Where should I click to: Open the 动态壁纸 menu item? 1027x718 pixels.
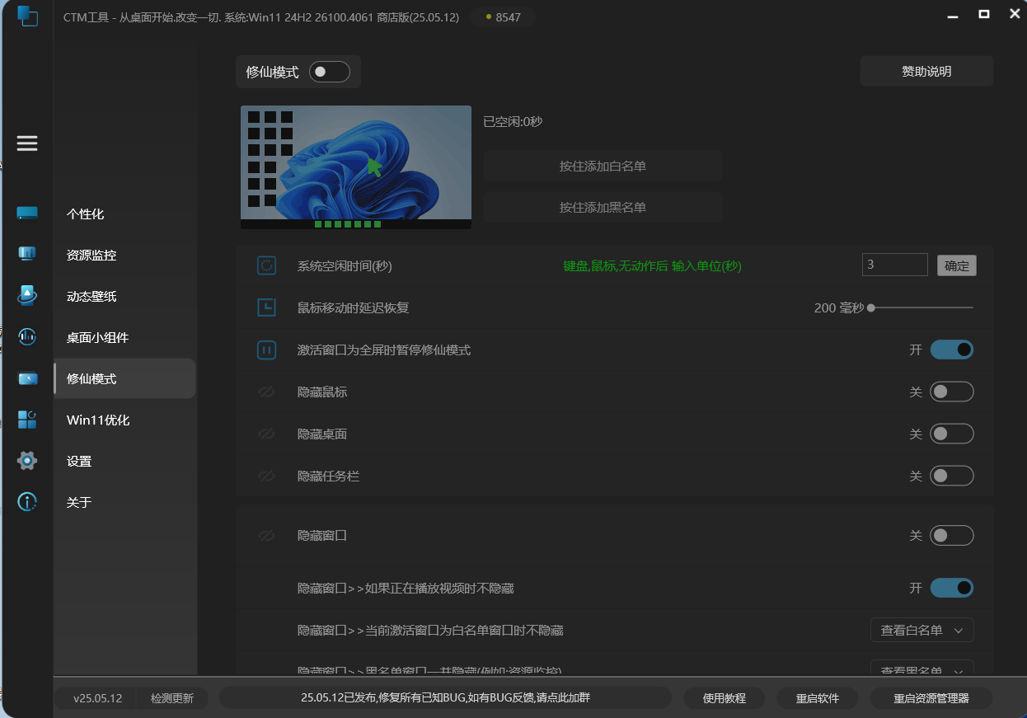tap(124, 296)
